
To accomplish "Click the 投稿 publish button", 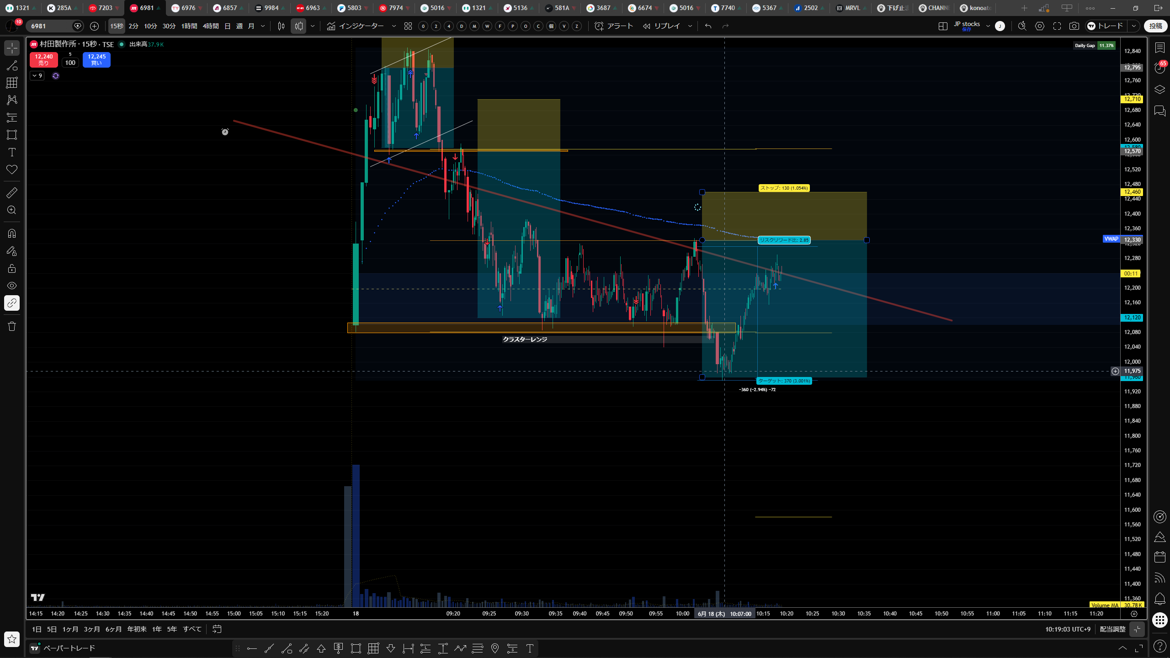I will (x=1156, y=26).
